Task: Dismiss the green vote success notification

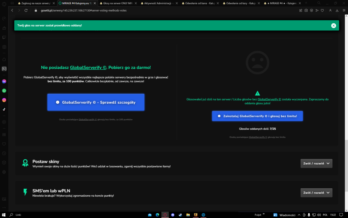Action: click(x=333, y=25)
